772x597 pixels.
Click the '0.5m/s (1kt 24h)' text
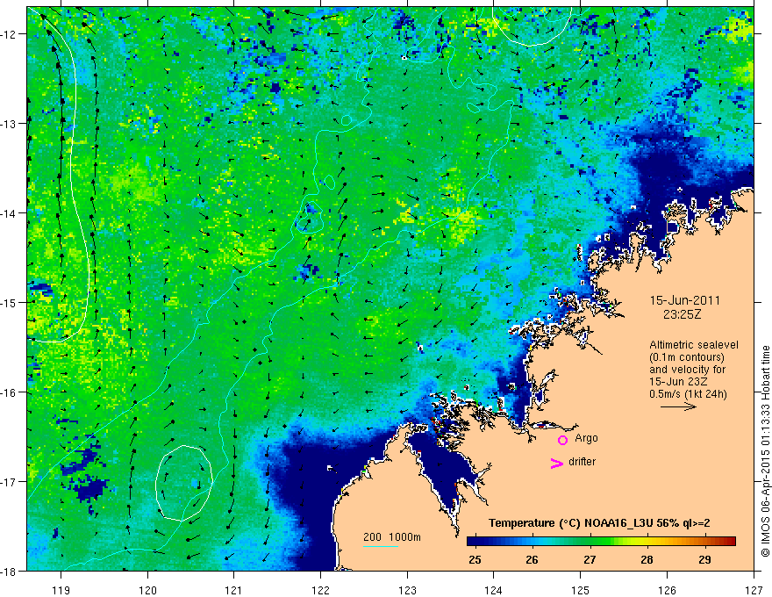[688, 394]
